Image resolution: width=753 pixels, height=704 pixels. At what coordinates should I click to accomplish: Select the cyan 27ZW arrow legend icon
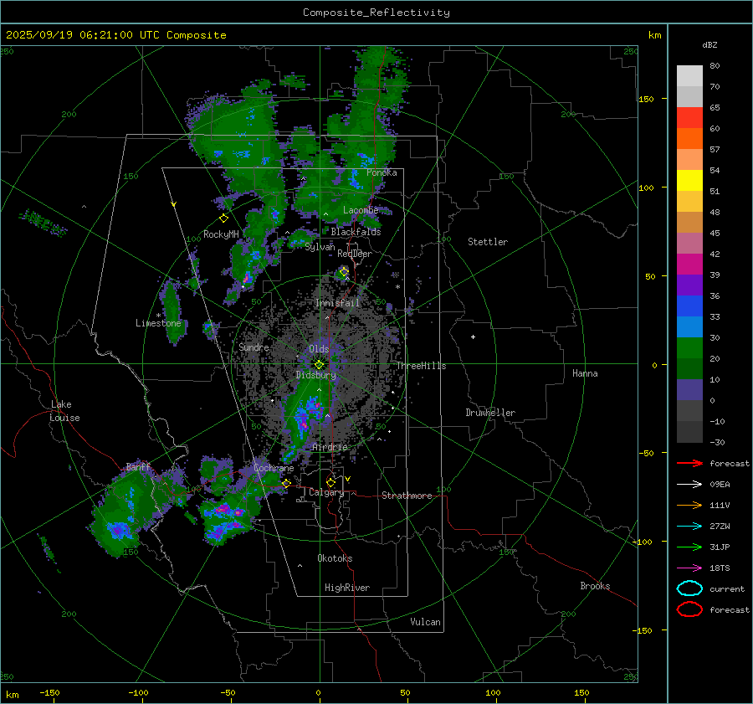[689, 526]
